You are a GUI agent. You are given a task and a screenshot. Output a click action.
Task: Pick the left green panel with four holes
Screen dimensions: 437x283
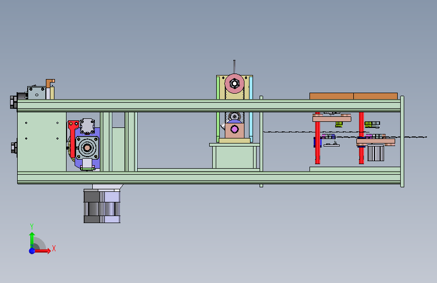coord(42,142)
